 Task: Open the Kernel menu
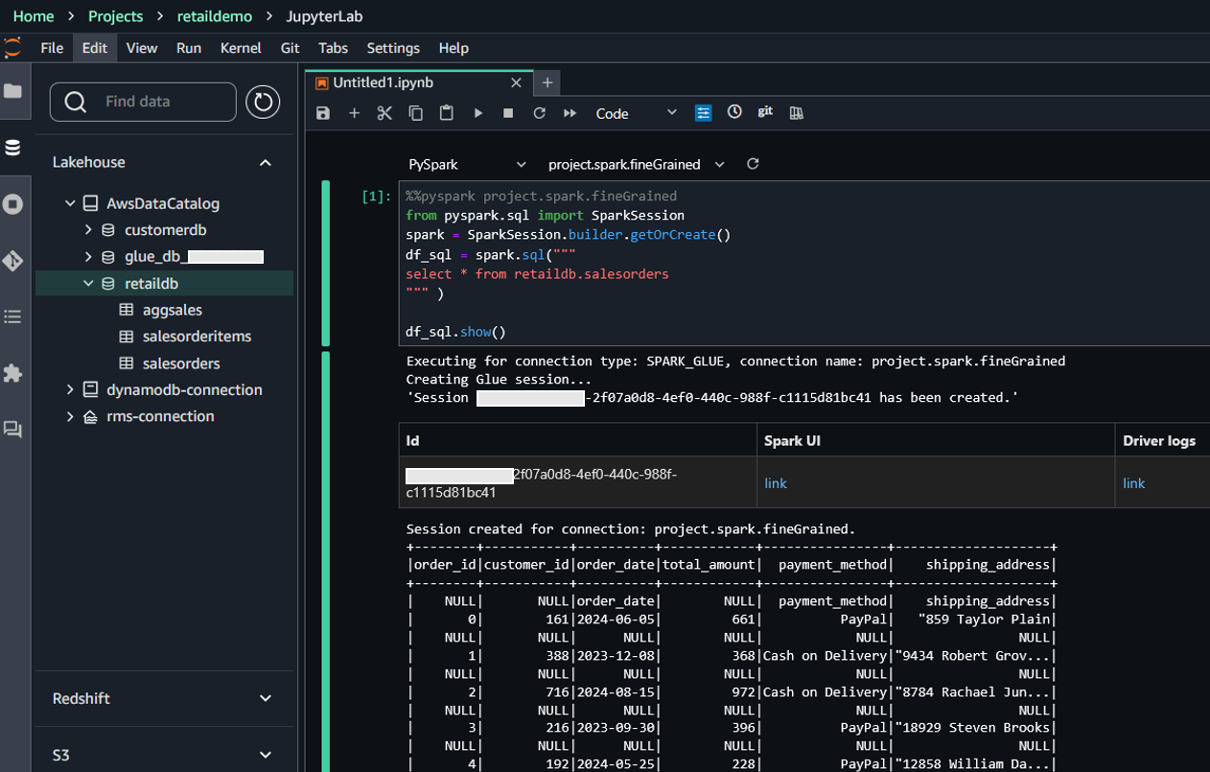(241, 48)
